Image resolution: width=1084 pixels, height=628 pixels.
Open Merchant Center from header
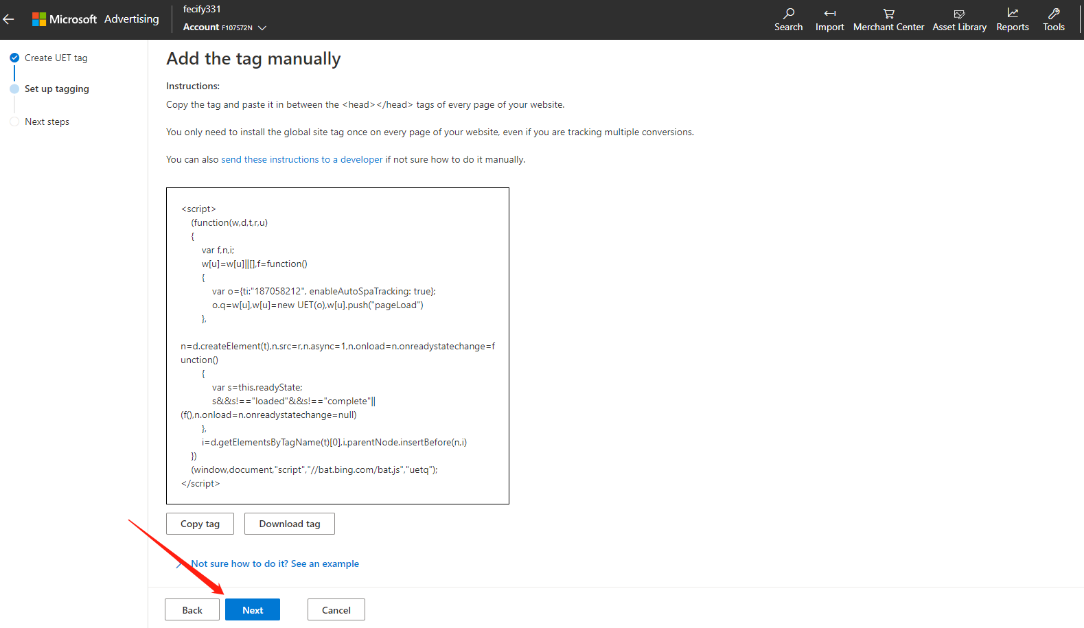point(888,19)
